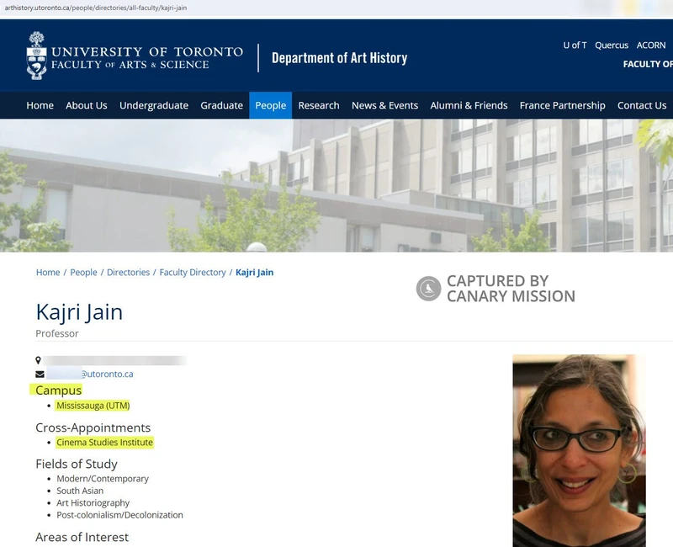Image resolution: width=673 pixels, height=547 pixels.
Task: Click the Professor title text
Action: click(x=57, y=333)
